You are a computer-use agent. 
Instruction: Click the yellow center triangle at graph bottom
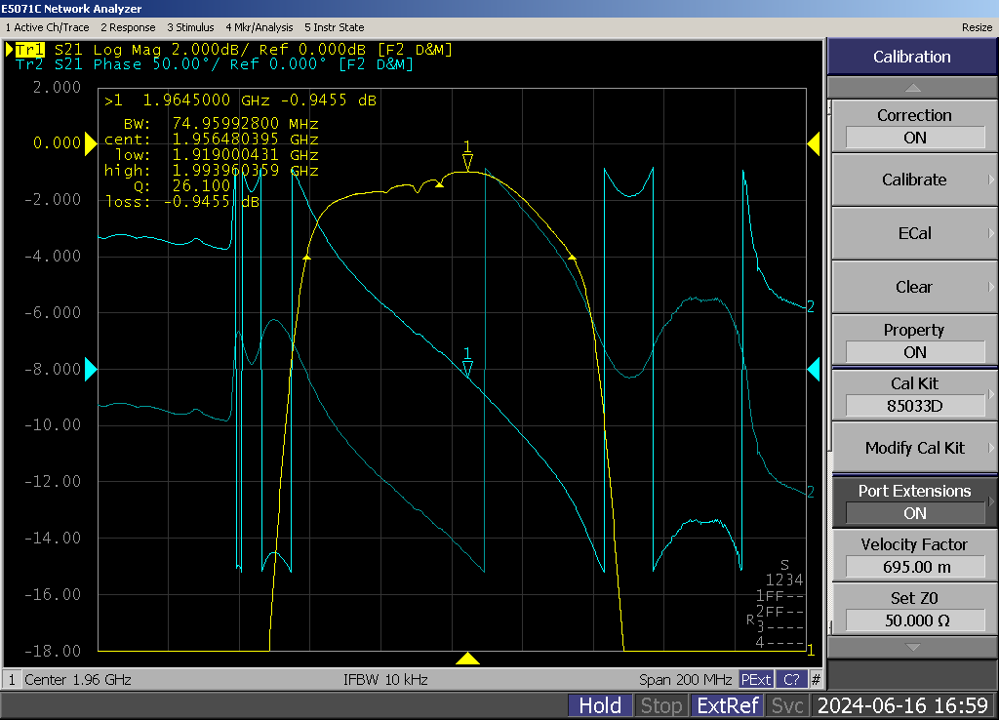467,659
